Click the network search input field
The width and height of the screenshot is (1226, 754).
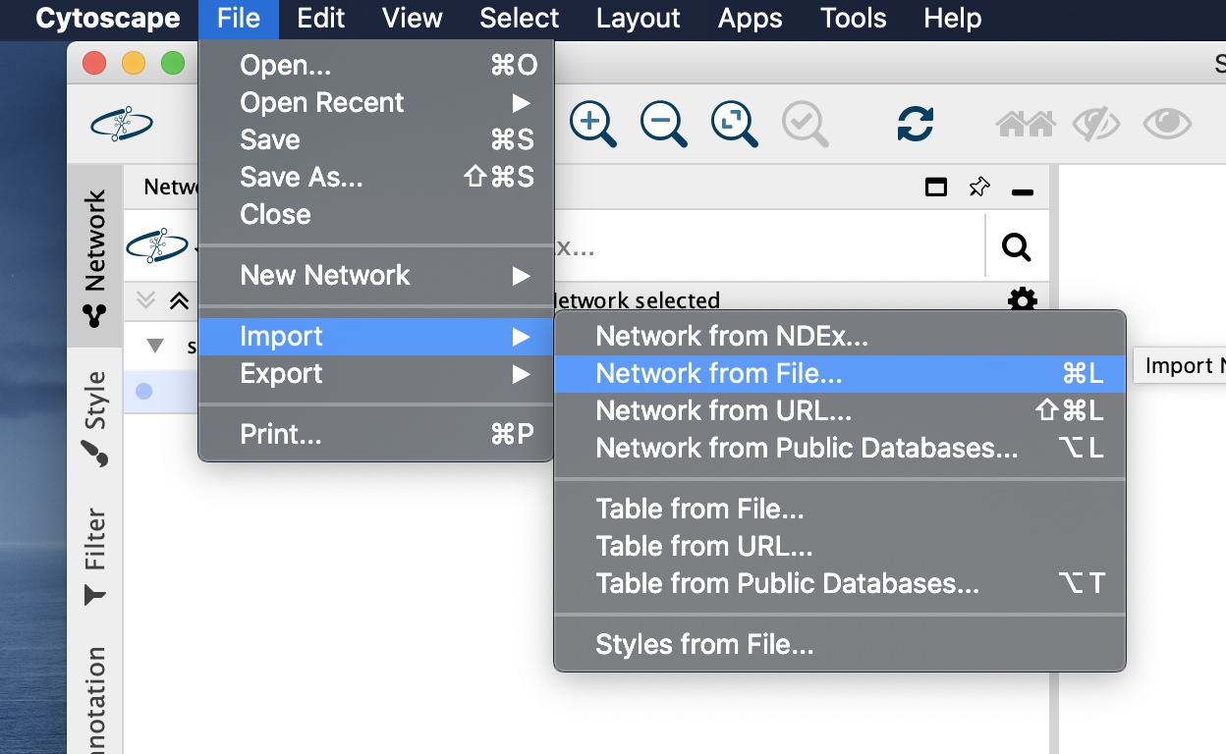768,246
